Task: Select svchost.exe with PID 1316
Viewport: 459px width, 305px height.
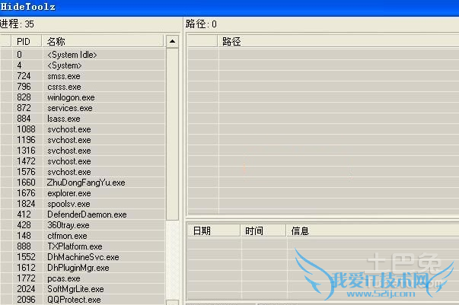Action: (x=82, y=151)
